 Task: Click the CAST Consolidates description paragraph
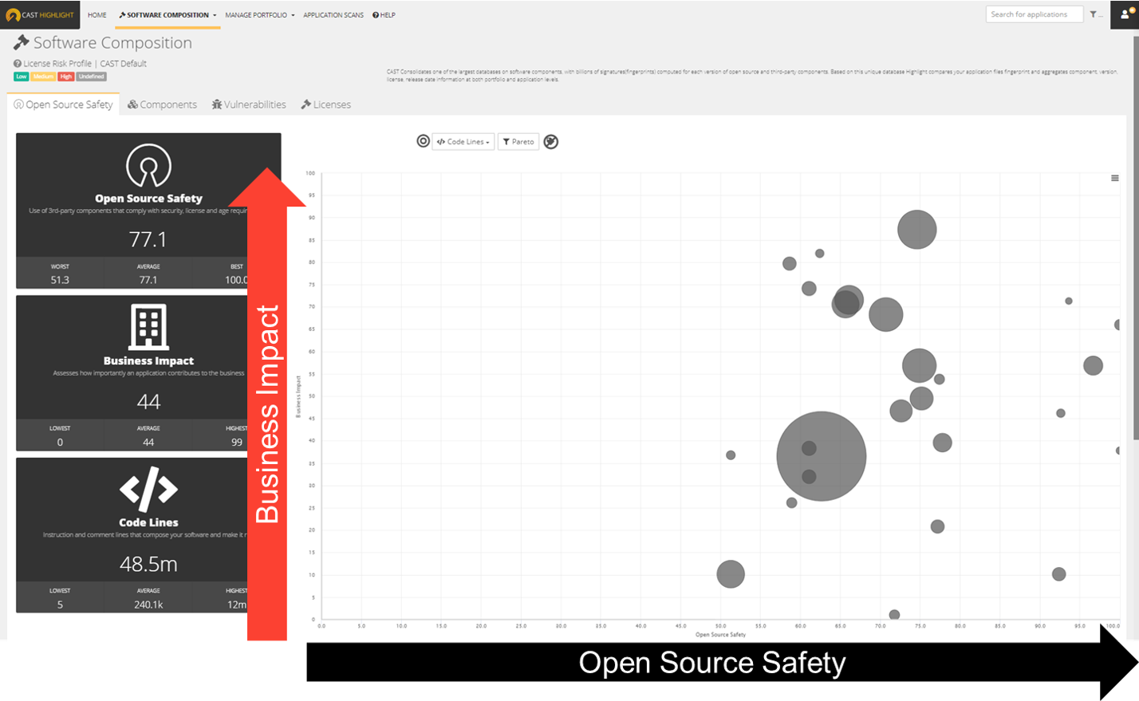click(752, 75)
